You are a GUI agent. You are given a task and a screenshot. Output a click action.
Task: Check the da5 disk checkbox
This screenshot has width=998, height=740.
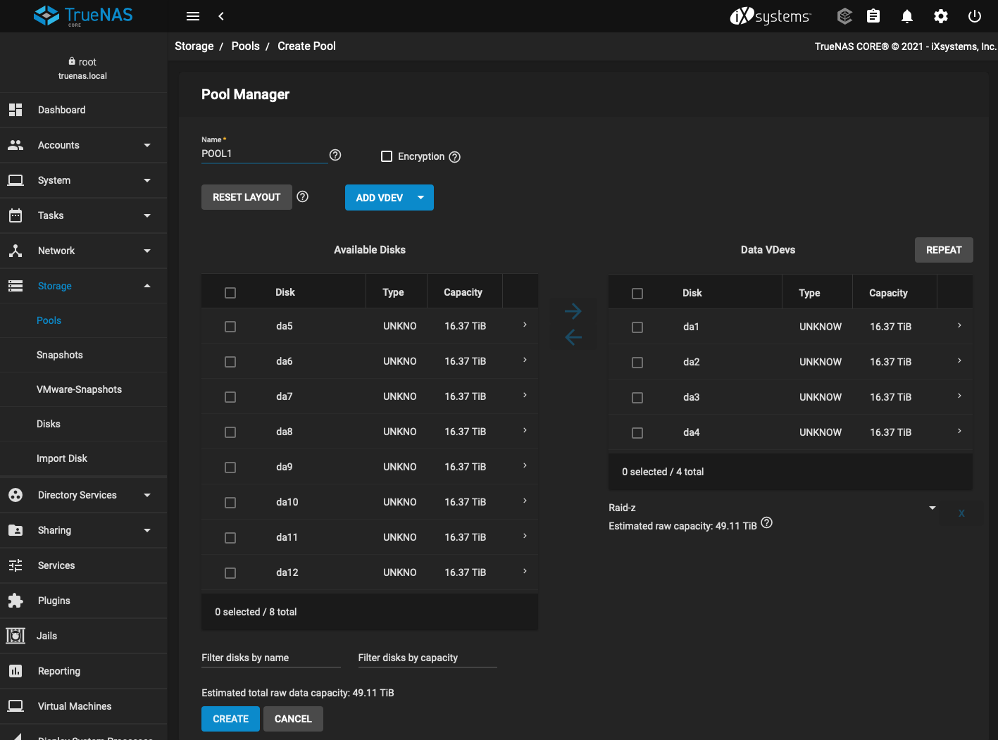click(230, 327)
